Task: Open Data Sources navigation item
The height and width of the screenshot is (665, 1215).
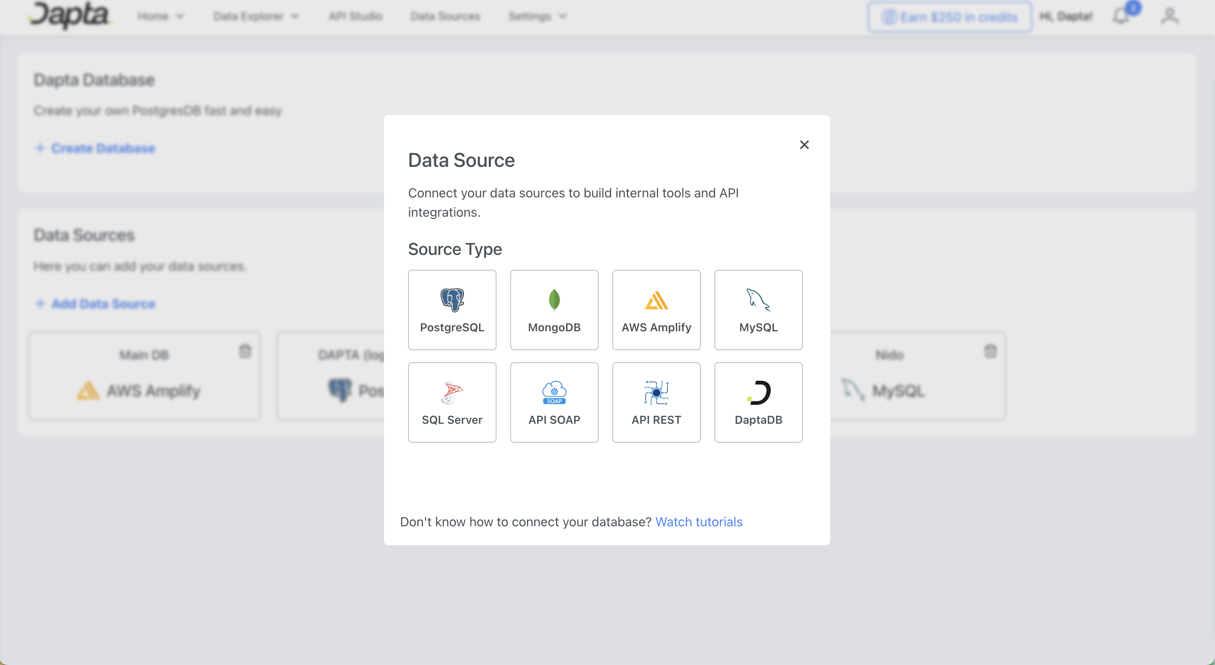Action: coord(445,16)
